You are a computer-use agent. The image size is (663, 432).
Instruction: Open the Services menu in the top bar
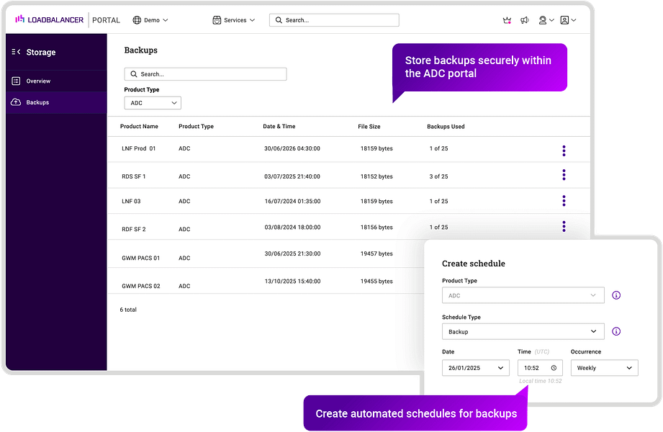pos(233,20)
